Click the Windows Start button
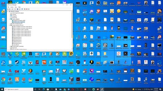Screen dimensions: 163x91 pyautogui.click(x=2, y=89)
